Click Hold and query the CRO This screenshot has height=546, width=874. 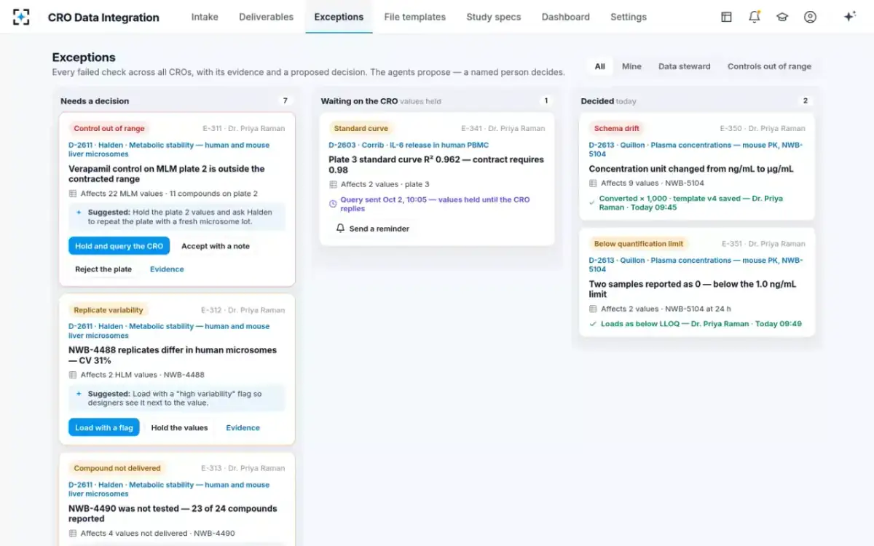point(119,246)
